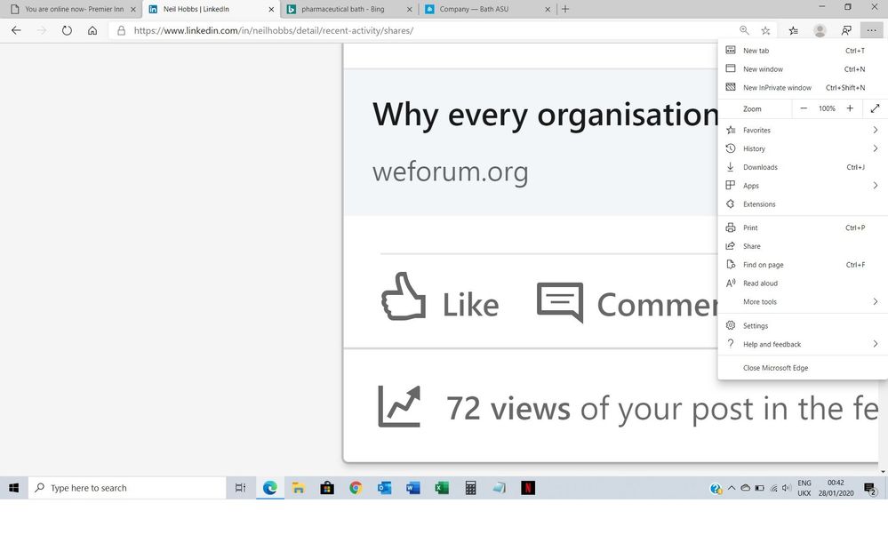Image resolution: width=888 pixels, height=559 pixels.
Task: Reload the page with the refresh icon
Action: [67, 30]
